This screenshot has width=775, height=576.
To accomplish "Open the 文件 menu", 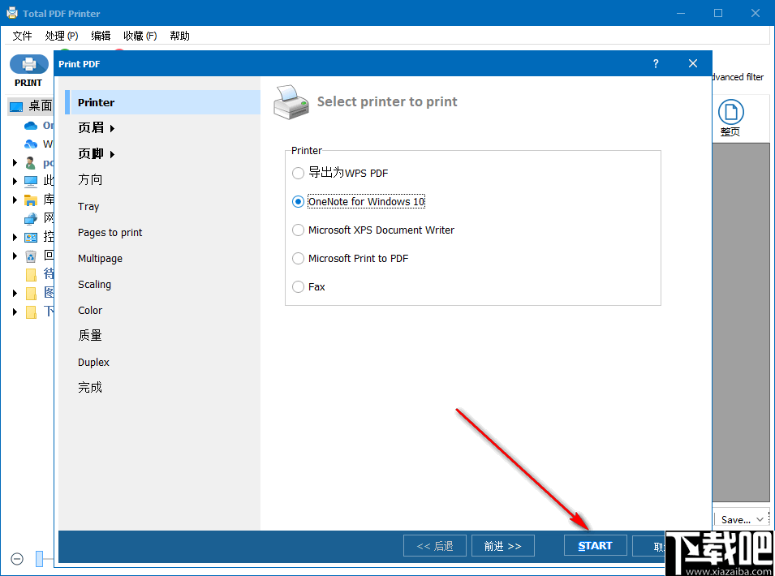I will tap(22, 36).
